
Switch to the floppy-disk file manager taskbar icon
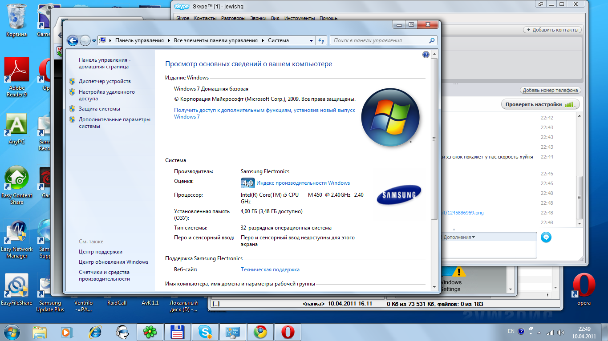click(178, 332)
